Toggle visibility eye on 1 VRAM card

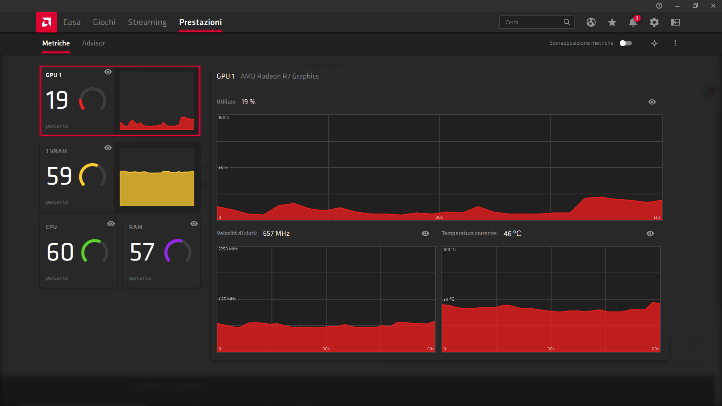click(x=108, y=148)
